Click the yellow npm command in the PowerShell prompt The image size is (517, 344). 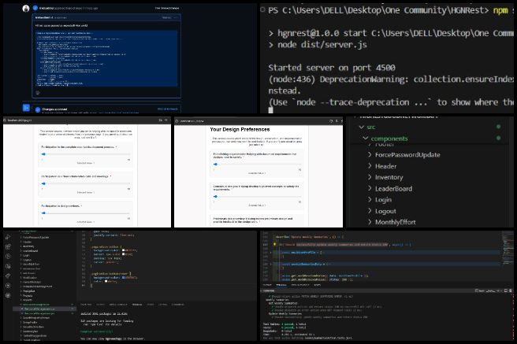(500, 10)
